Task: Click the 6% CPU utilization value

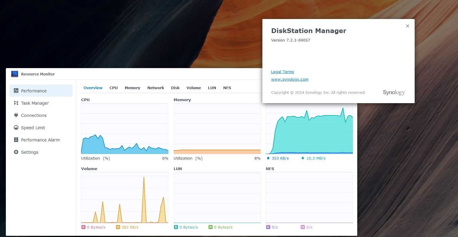Action: (x=165, y=158)
